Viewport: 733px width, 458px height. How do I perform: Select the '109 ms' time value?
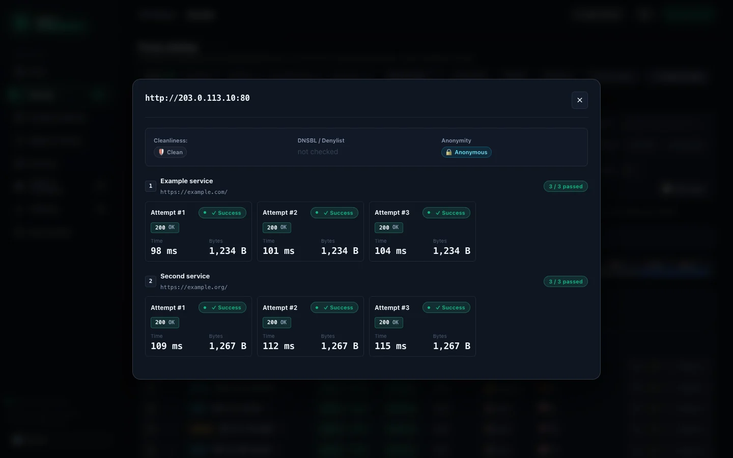pos(166,346)
